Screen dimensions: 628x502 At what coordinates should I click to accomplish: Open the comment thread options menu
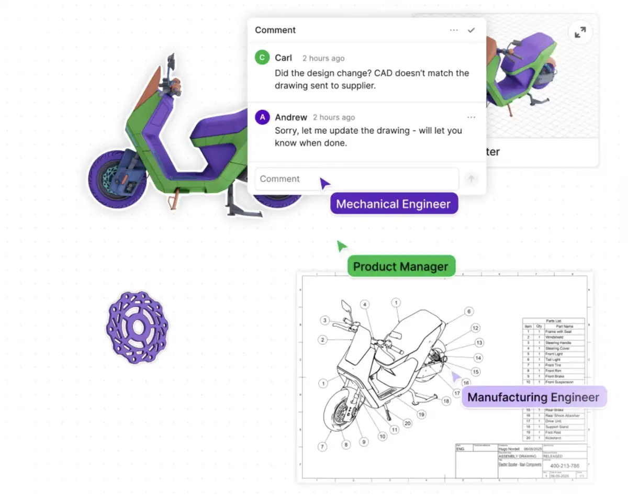click(454, 30)
